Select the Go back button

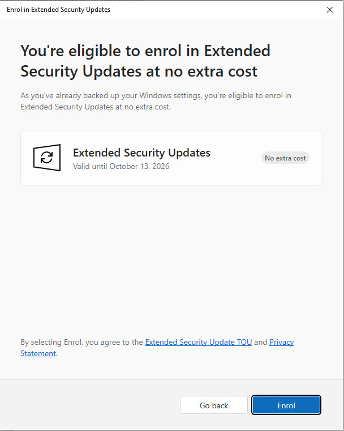point(214,405)
